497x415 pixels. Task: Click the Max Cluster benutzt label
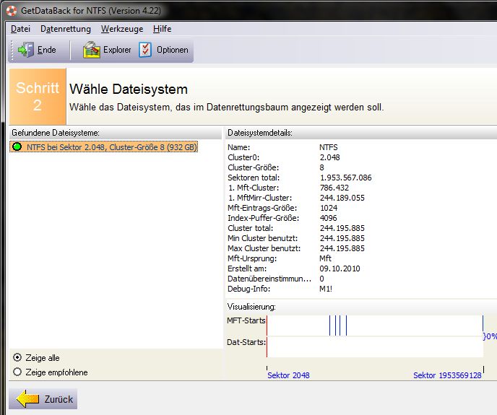[x=264, y=248]
